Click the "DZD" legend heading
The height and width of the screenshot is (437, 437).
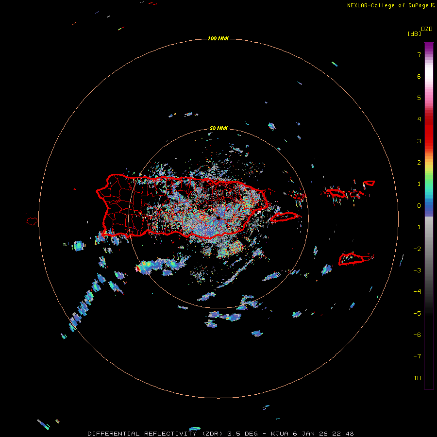(427, 29)
